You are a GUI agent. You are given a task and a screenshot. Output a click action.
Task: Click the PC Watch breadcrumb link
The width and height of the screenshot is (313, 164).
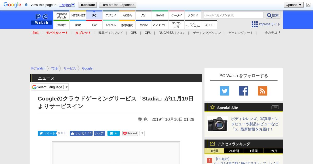point(38,68)
